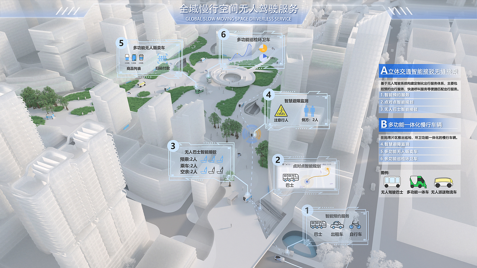This screenshot has height=268, width=477.
Task: Click the main title 全域慢行空间无人驾驶服务
Action: (239, 9)
